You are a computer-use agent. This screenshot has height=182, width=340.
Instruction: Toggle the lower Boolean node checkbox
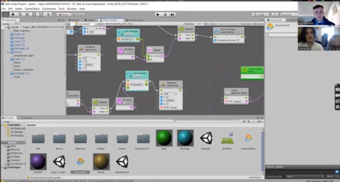[125, 103]
